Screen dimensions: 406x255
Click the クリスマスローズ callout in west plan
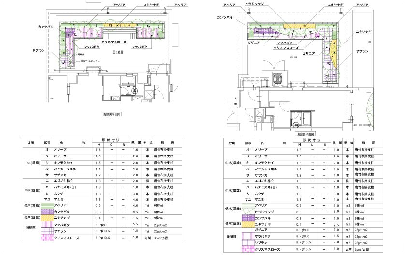pyautogui.click(x=114, y=42)
